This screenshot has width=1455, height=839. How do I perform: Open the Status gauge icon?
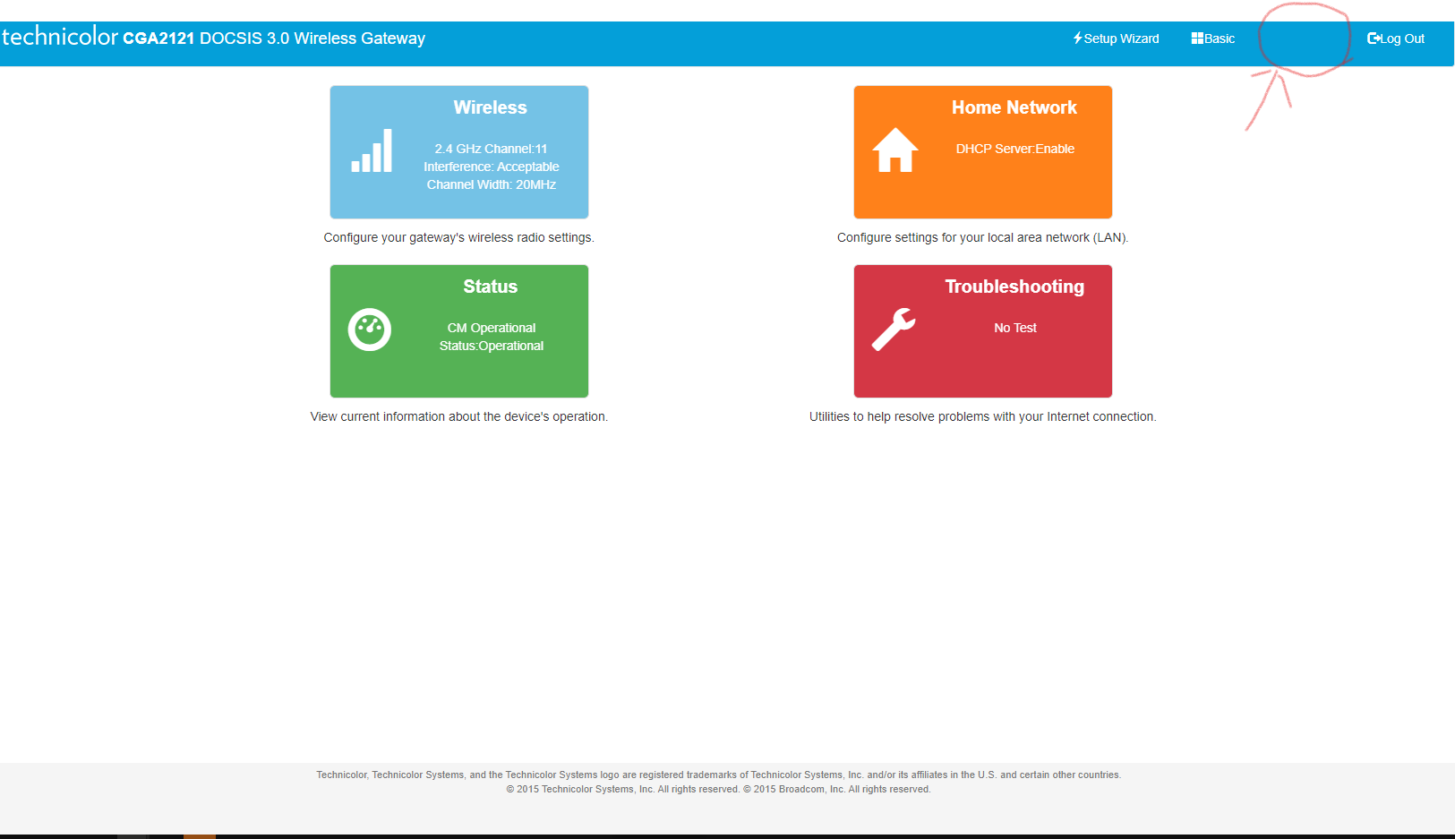coord(370,330)
